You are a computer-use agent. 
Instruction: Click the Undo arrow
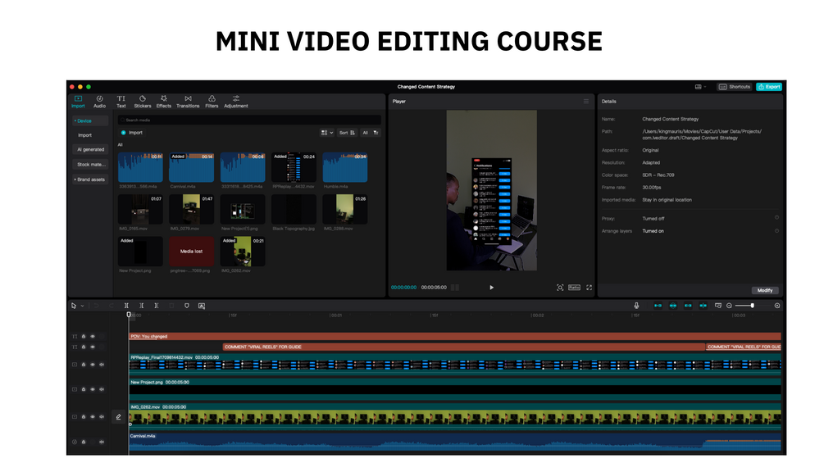96,306
